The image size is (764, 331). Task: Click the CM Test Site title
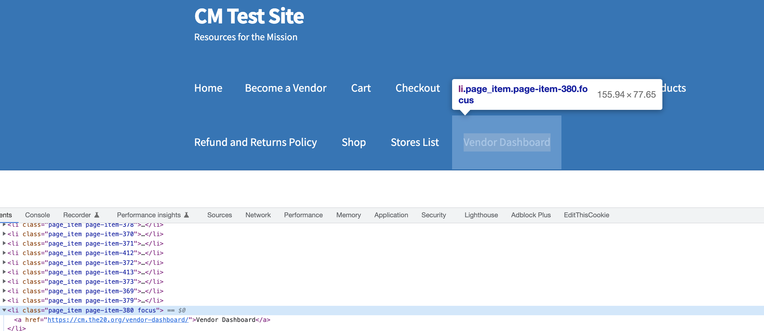tap(249, 16)
